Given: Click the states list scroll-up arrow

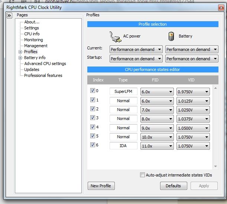Looking at the screenshot, I should 215,88.
